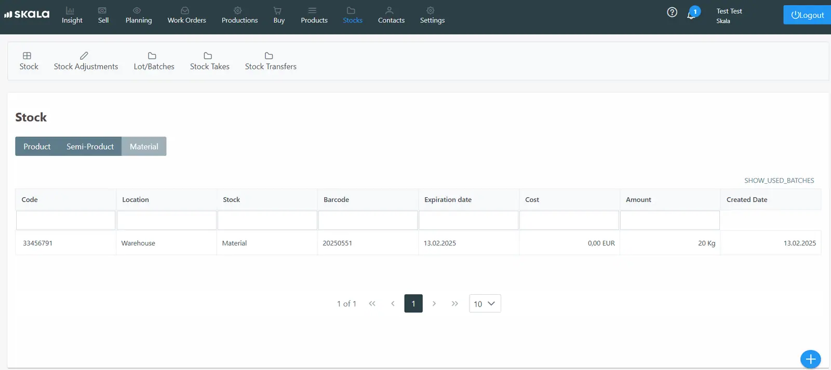Click SHOW_USED_BATCHES link
This screenshot has height=370, width=831.
[x=779, y=181]
